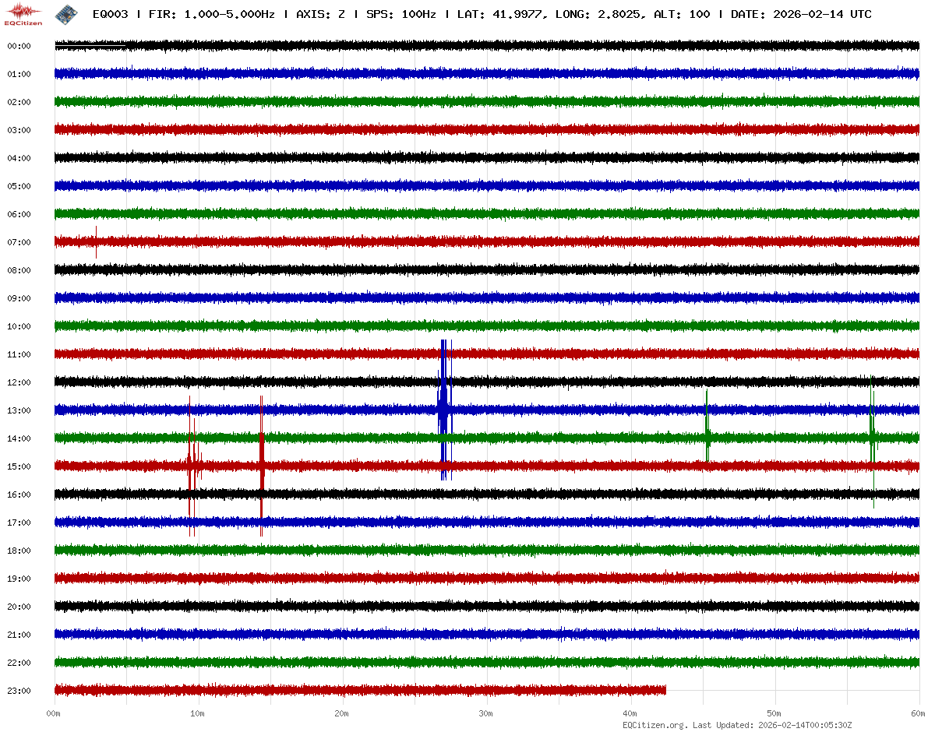Viewport: 935px width, 732px height.
Task: Select the 00:00 hour label
Action: [x=19, y=46]
